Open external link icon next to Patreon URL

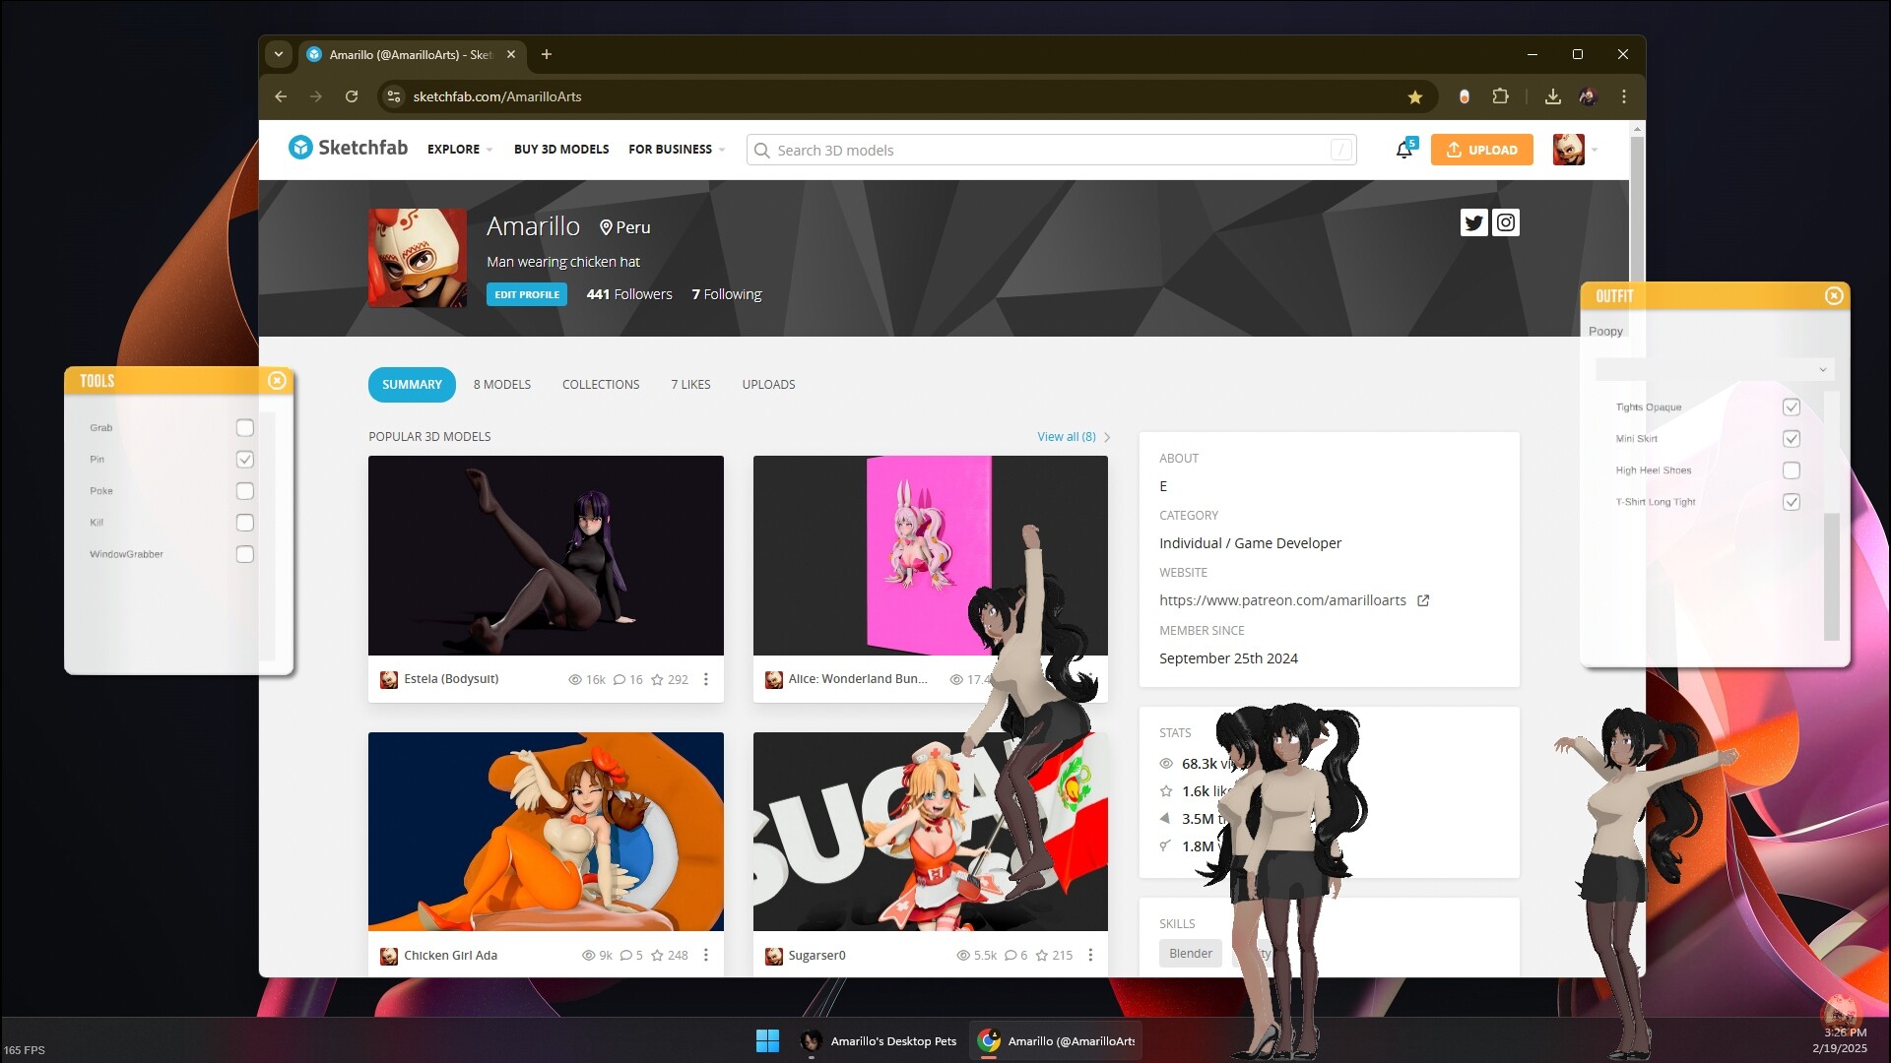coord(1423,600)
